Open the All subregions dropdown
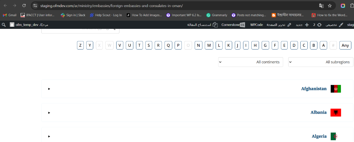Image resolution: width=354 pixels, height=142 pixels. tap(320, 62)
